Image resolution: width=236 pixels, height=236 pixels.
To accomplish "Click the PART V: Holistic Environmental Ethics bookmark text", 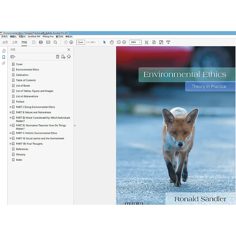I will [37, 133].
